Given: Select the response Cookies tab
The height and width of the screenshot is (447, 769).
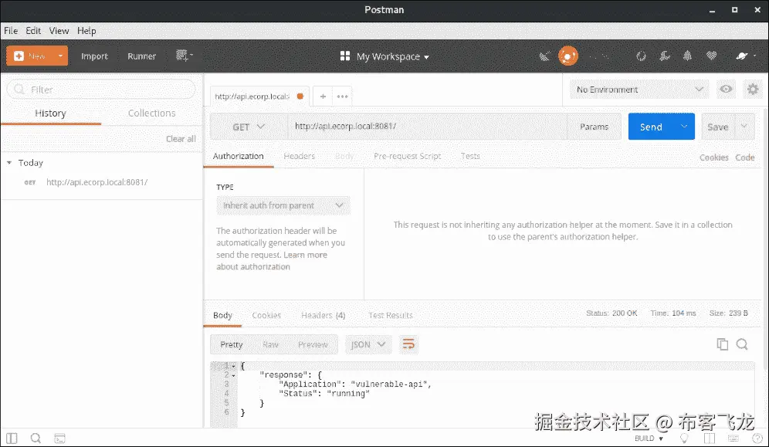Looking at the screenshot, I should coord(266,316).
